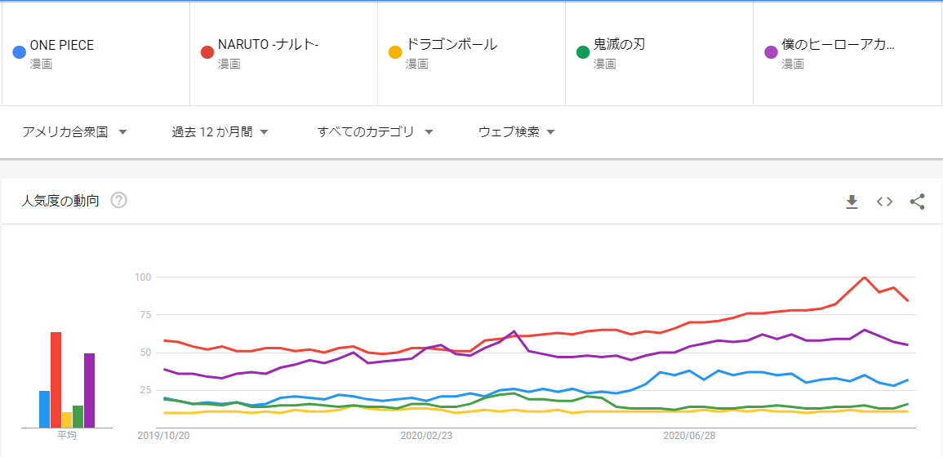Click the purple dot beside 僕のヒーローアカ
Image resolution: width=943 pixels, height=457 pixels.
pos(771,52)
